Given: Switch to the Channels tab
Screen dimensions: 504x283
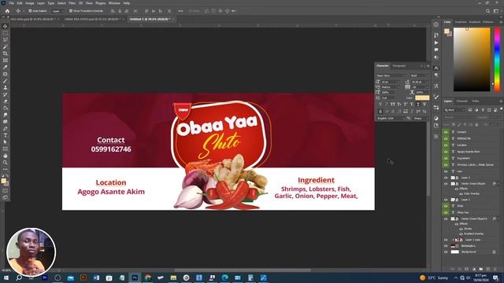Looking at the screenshot, I should 462,101.
